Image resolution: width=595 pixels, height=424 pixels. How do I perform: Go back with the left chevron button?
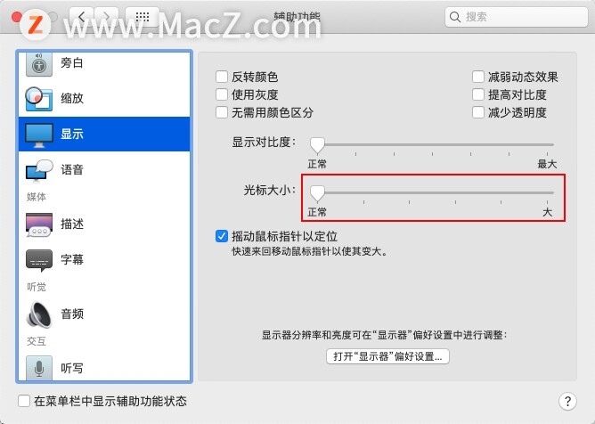pyautogui.click(x=81, y=16)
